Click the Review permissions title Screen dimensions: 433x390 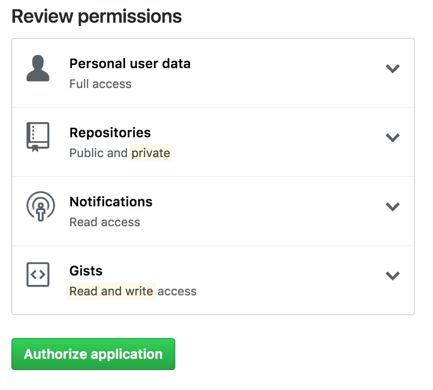[97, 17]
